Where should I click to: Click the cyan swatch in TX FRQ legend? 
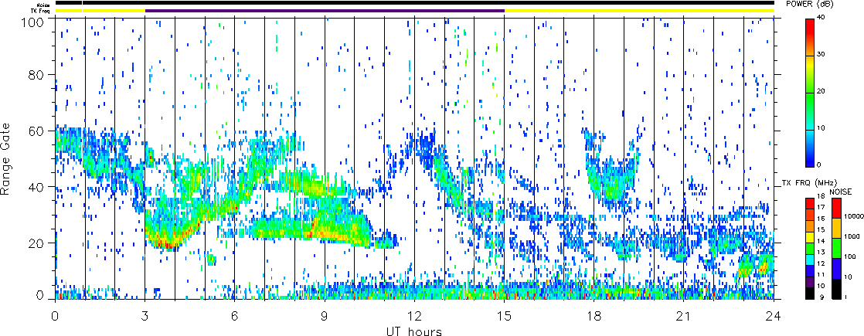810,260
